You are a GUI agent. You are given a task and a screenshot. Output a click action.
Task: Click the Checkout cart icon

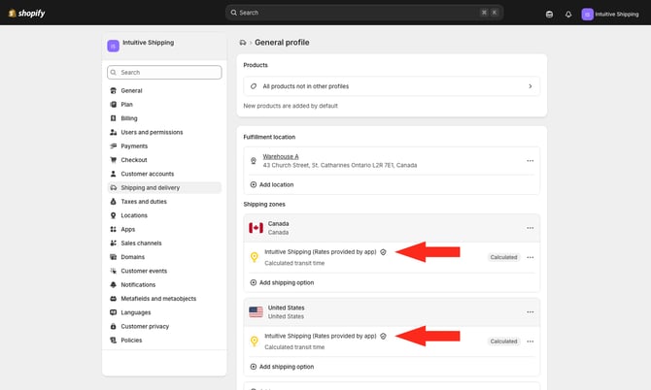113,160
